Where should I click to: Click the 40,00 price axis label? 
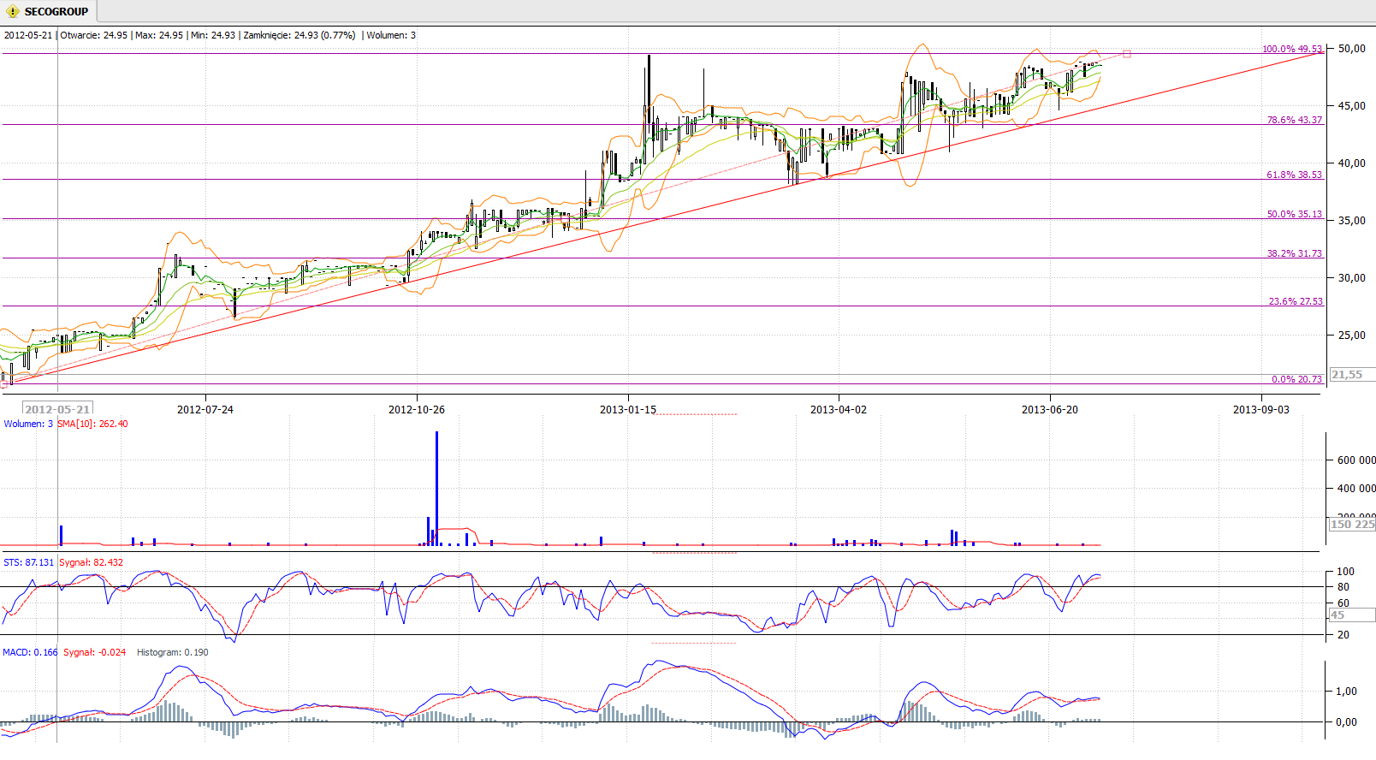(x=1352, y=163)
